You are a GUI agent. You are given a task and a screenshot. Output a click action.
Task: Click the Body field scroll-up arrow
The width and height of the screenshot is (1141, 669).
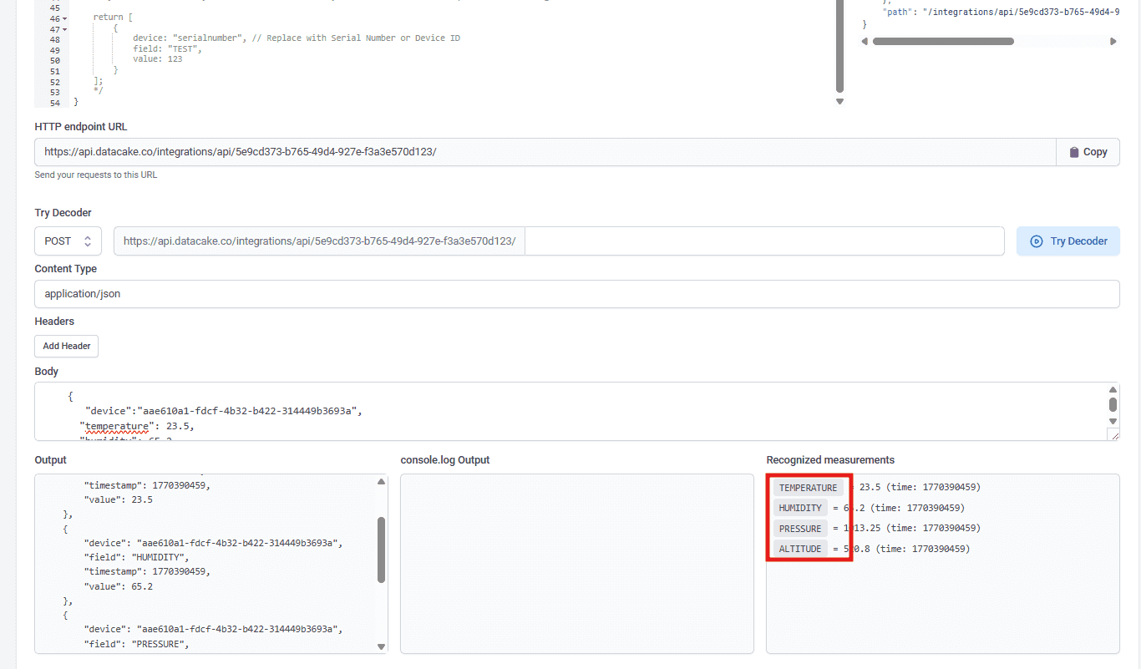(x=1113, y=390)
